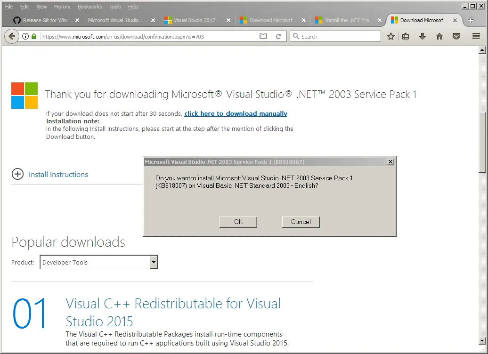The image size is (488, 354).
Task: Show site information icon in address bar
Action: [x=25, y=36]
